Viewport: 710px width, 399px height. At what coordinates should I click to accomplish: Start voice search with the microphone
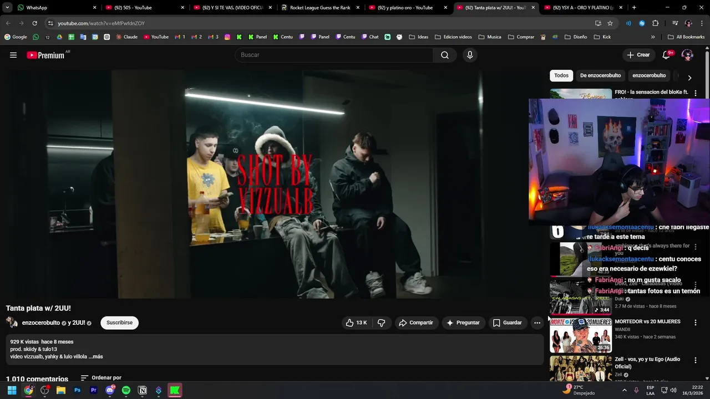click(470, 55)
